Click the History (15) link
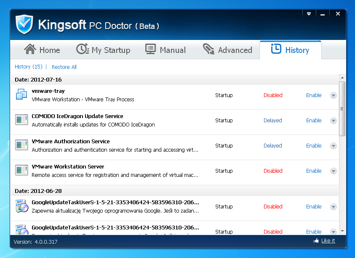The width and height of the screenshot is (355, 258). (x=29, y=67)
